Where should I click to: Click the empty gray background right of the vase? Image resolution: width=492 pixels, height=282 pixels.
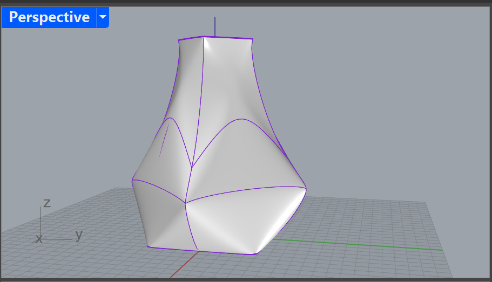point(389,108)
